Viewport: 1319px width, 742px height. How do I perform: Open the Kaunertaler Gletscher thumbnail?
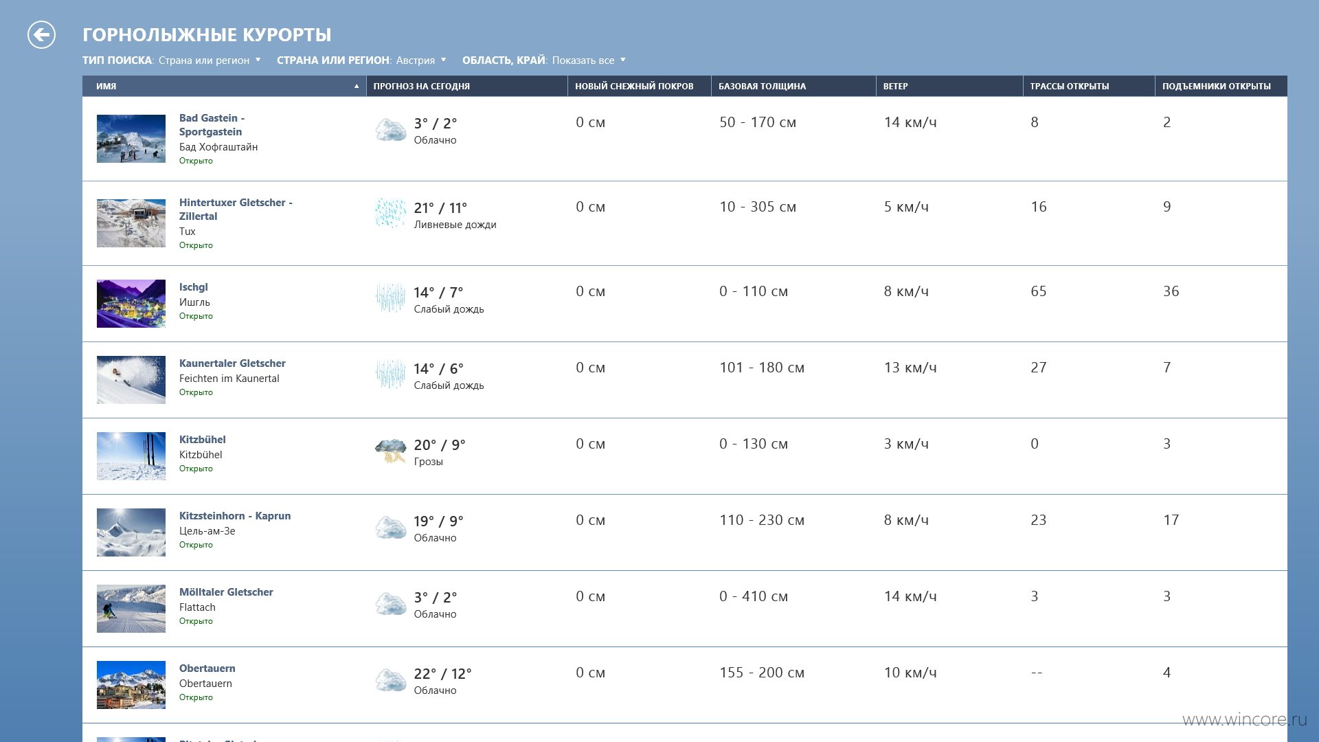[x=131, y=380]
